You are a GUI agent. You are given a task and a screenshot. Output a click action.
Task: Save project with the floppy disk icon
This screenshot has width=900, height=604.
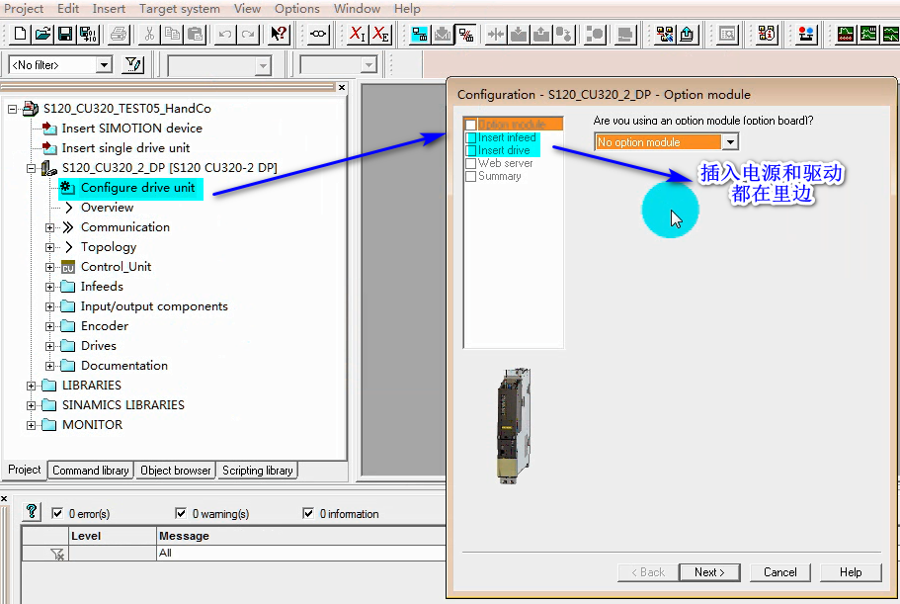pyautogui.click(x=65, y=35)
